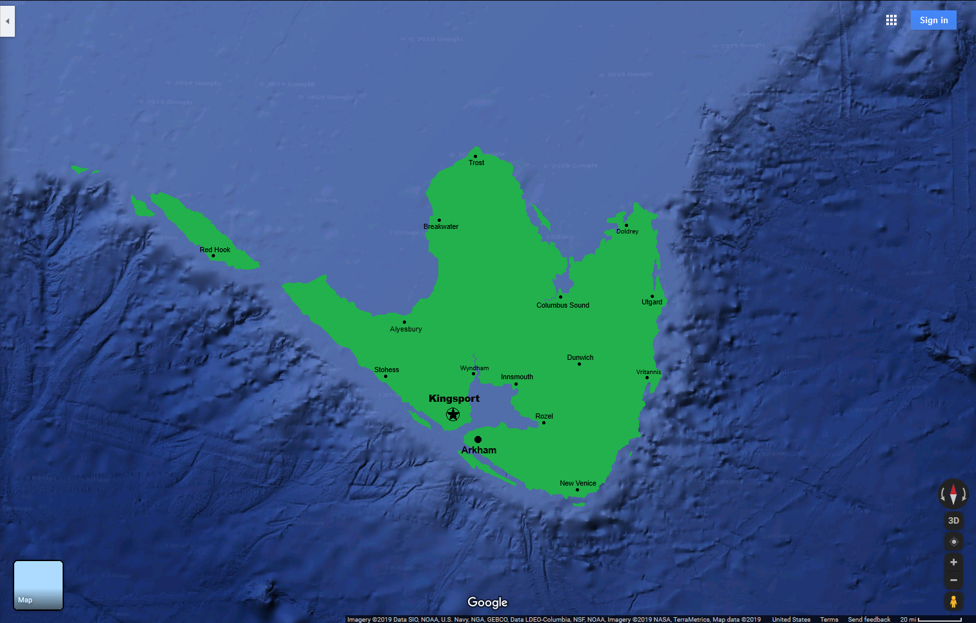Click the Google logo
This screenshot has width=976, height=623.
click(x=487, y=602)
